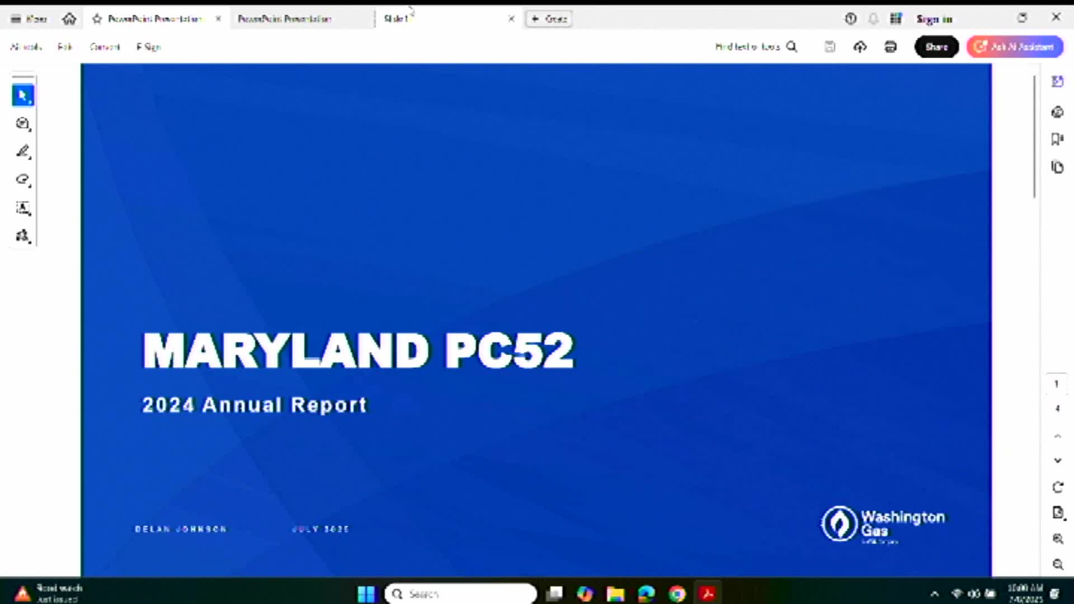Open the bookmarks panel icon
The width and height of the screenshot is (1074, 604).
pyautogui.click(x=1057, y=139)
